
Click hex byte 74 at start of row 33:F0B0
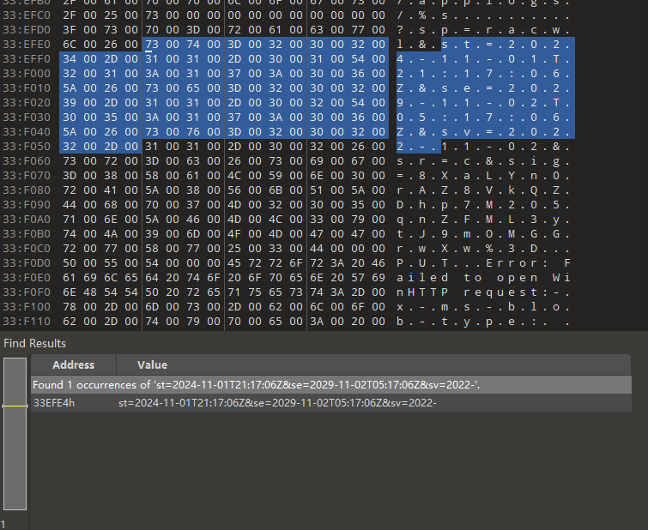(70, 234)
